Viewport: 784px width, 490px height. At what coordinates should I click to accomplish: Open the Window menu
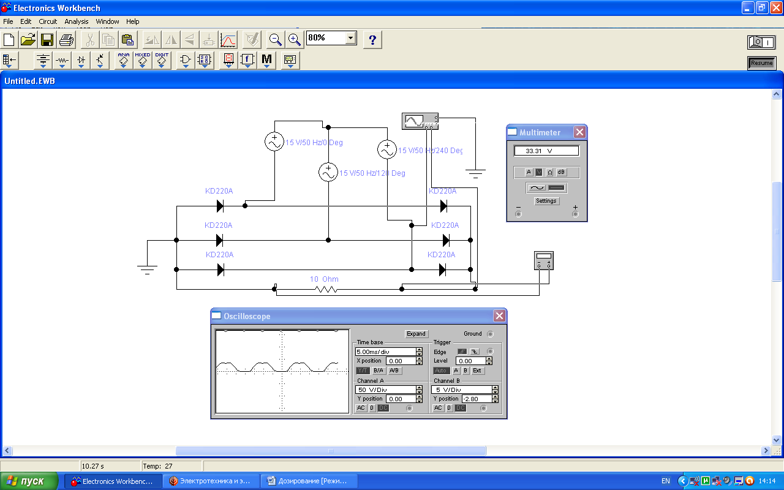(x=107, y=21)
